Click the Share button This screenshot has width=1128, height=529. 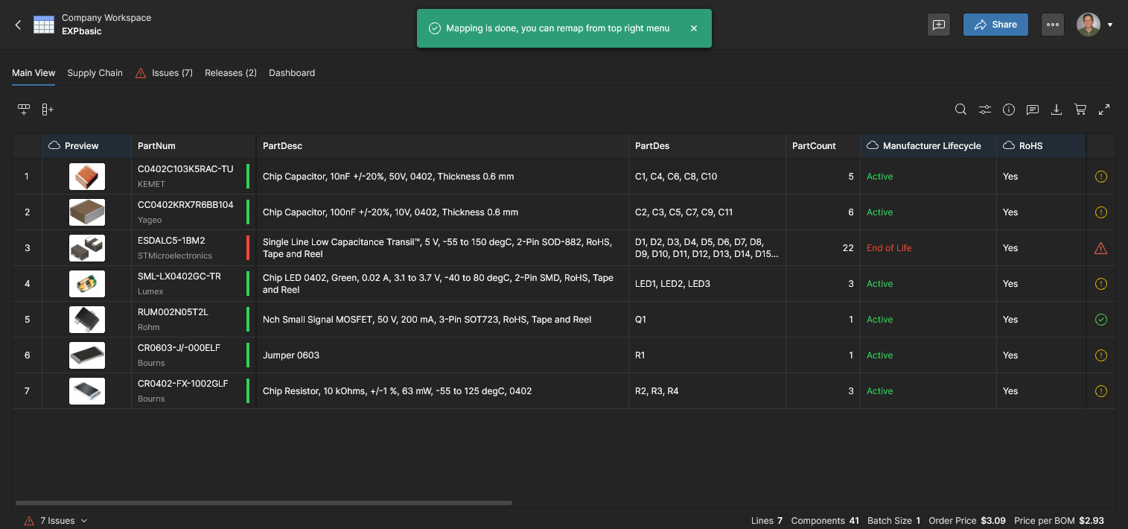pos(995,25)
